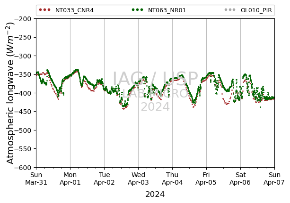
Task: Click the gray OL010_PIR legend marker
Action: [x=230, y=10]
